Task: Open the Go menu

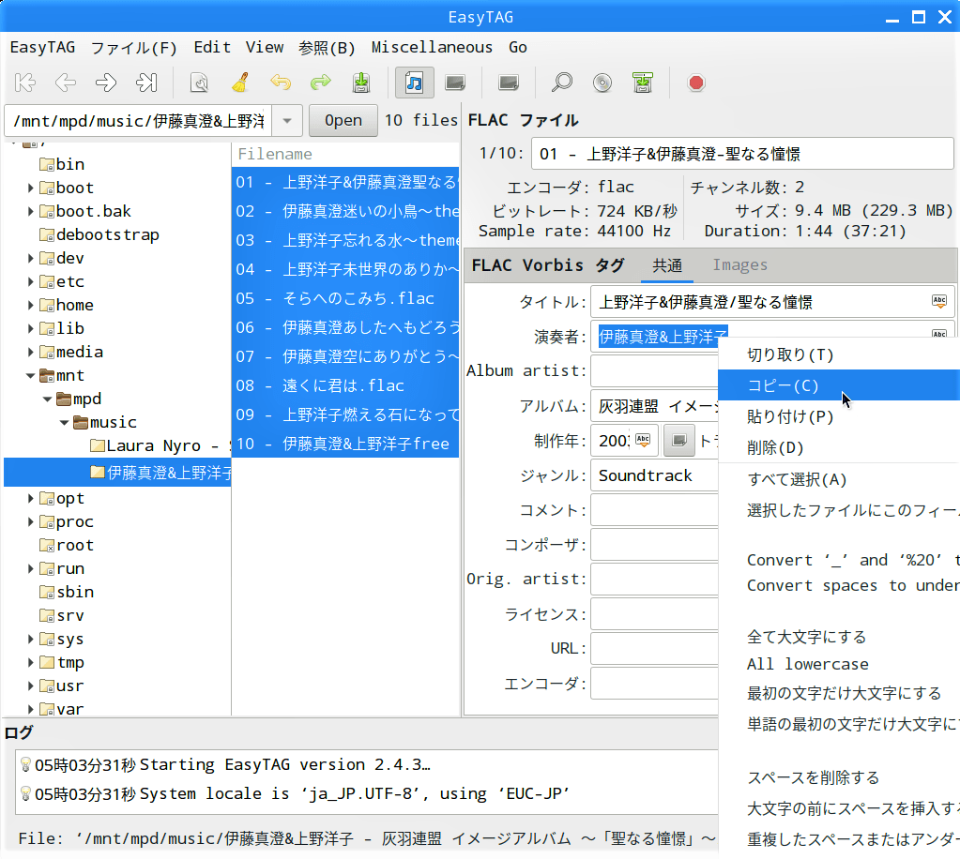Action: pos(517,47)
